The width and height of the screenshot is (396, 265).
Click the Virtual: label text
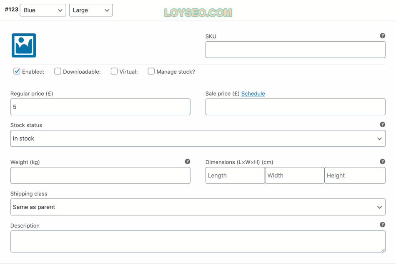[x=128, y=72]
